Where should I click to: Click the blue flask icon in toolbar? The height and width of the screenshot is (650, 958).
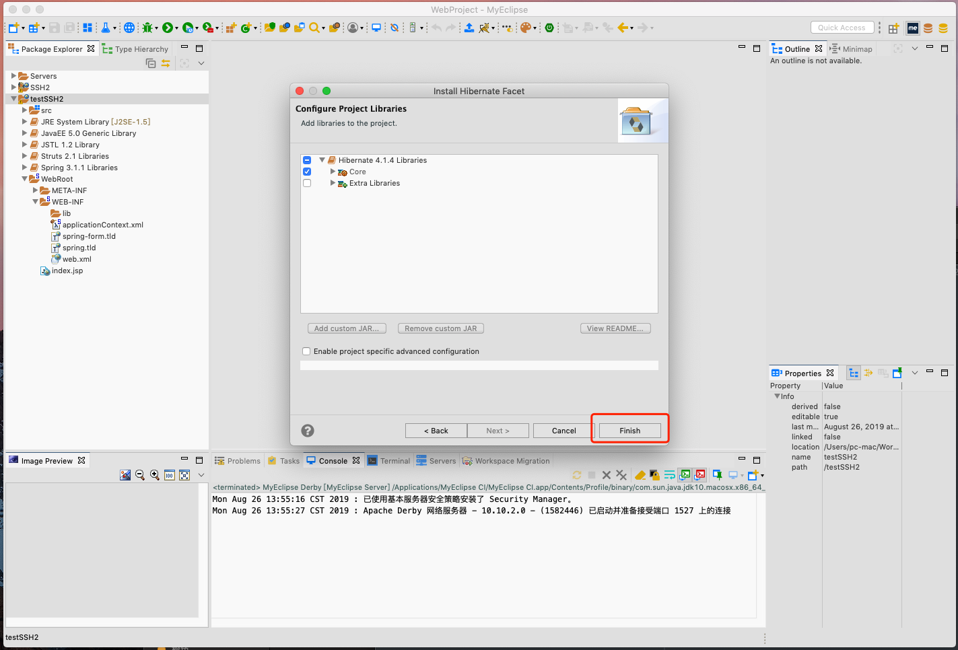(106, 28)
